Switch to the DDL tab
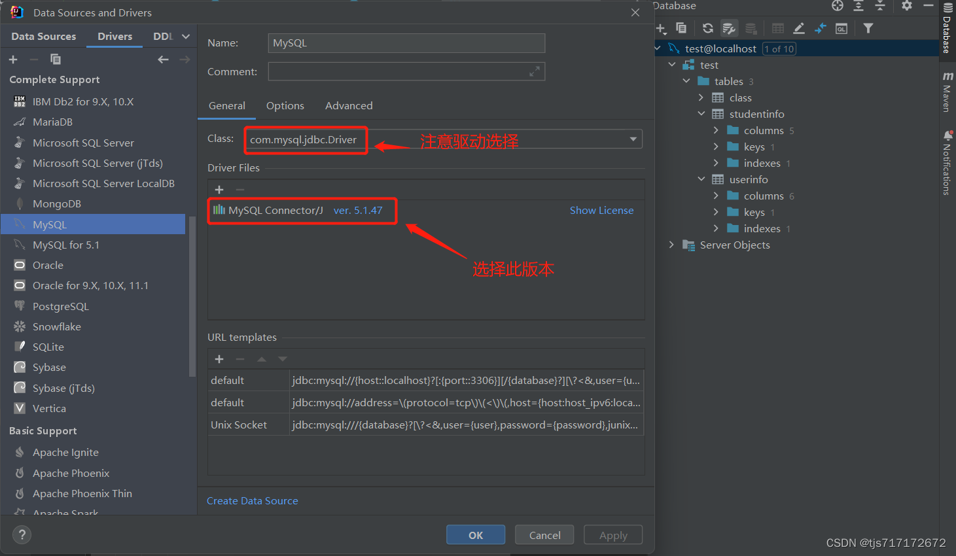 (x=163, y=37)
